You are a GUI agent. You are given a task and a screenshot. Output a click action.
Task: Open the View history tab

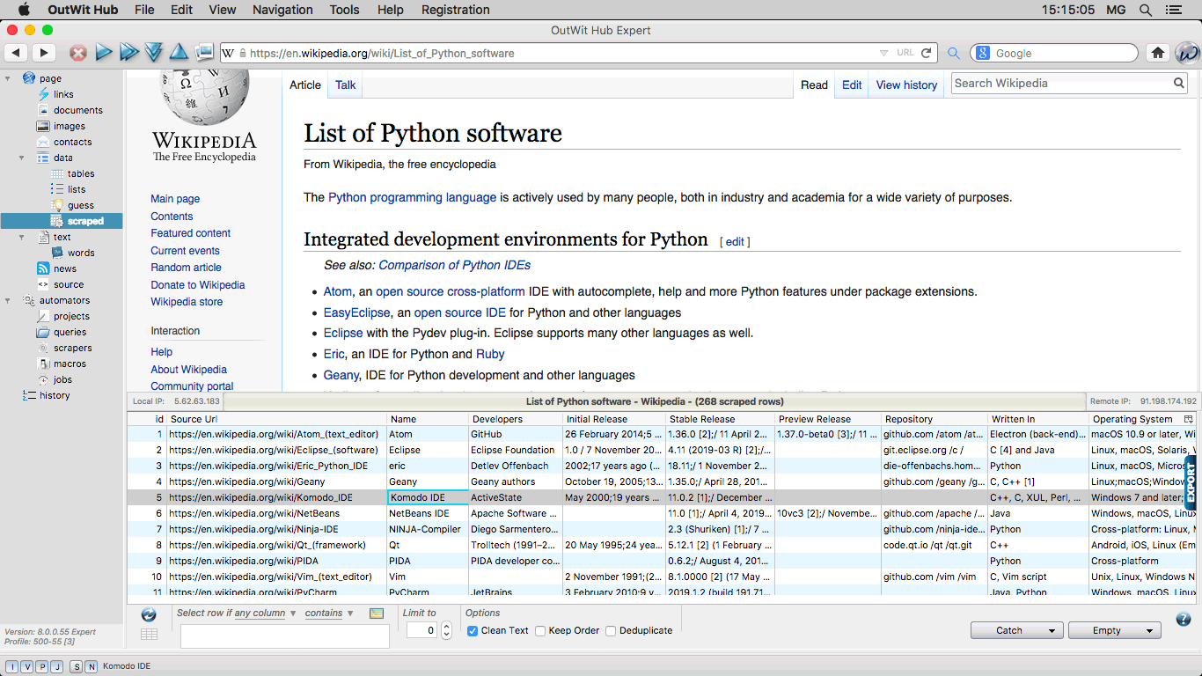[x=906, y=84]
